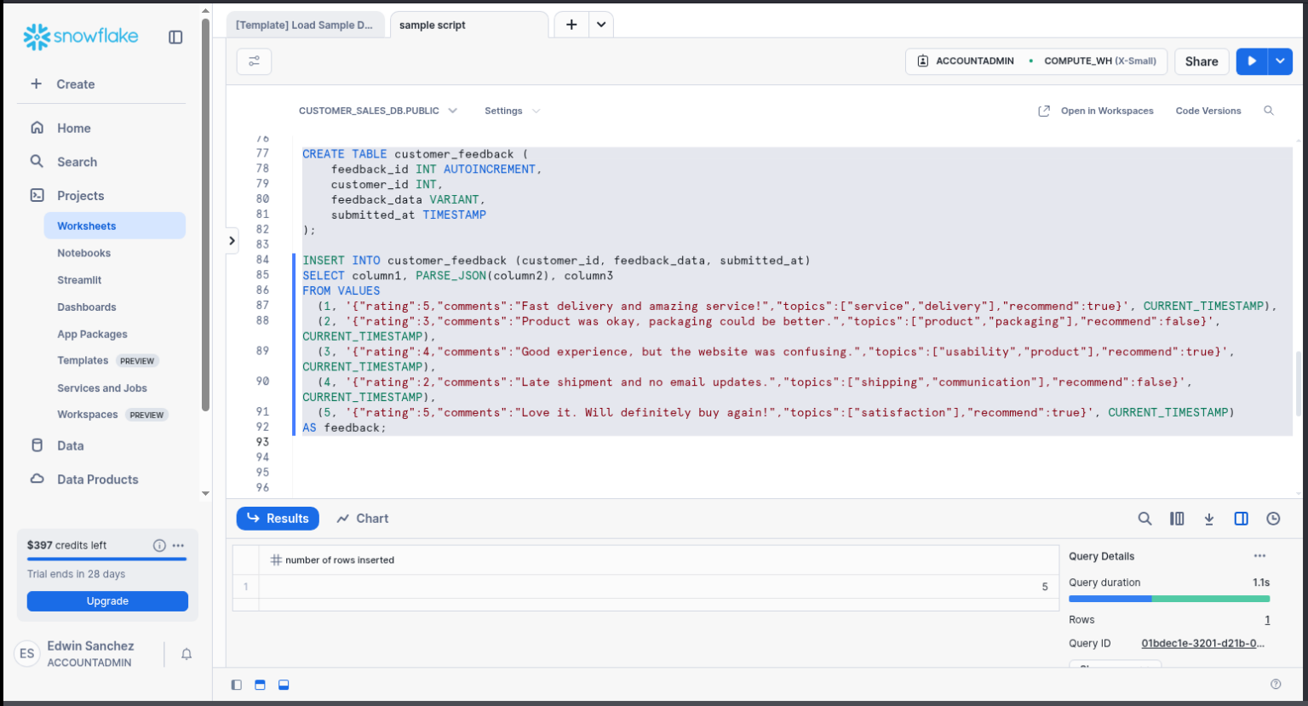
Task: Click the search icon in the results toolbar
Action: [1144, 519]
